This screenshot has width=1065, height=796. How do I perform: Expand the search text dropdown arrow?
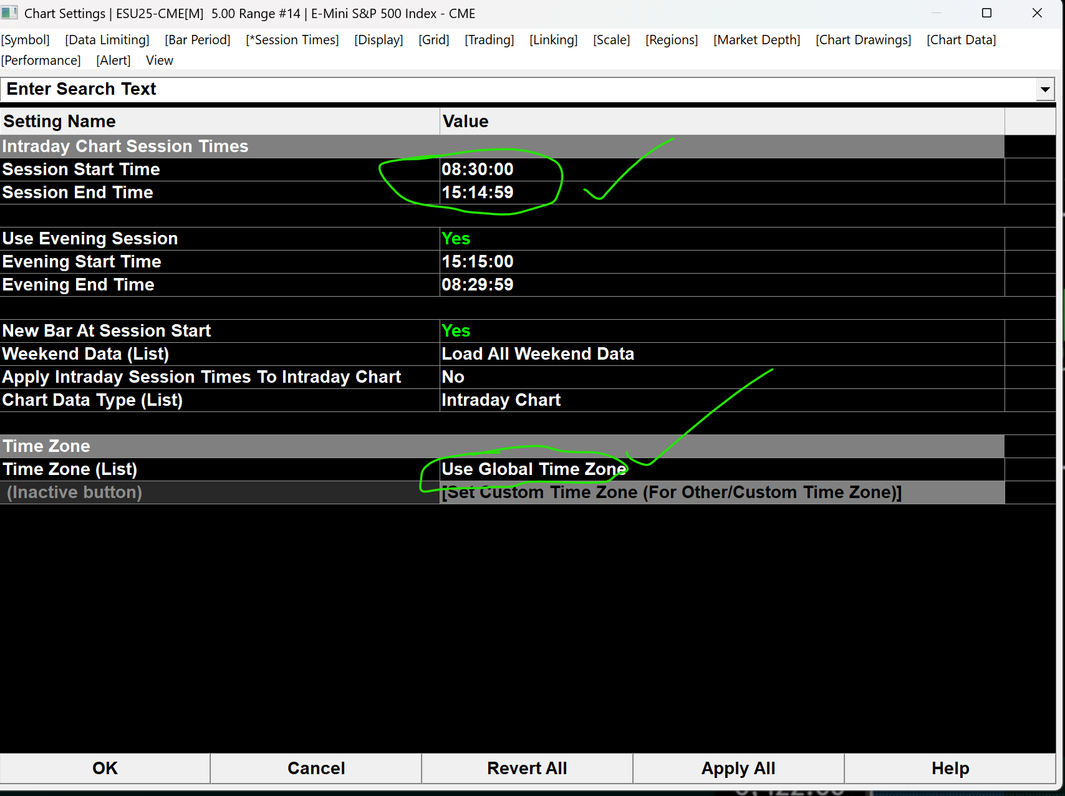click(x=1045, y=90)
